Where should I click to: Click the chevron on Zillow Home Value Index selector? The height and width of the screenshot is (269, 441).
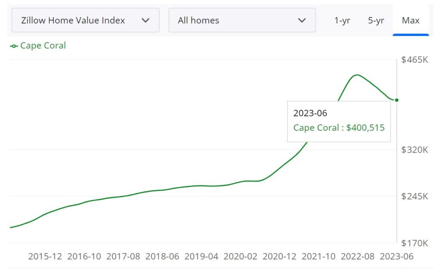[146, 20]
